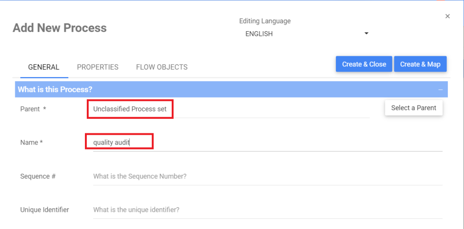Click the Unique Identifier label

(45, 210)
